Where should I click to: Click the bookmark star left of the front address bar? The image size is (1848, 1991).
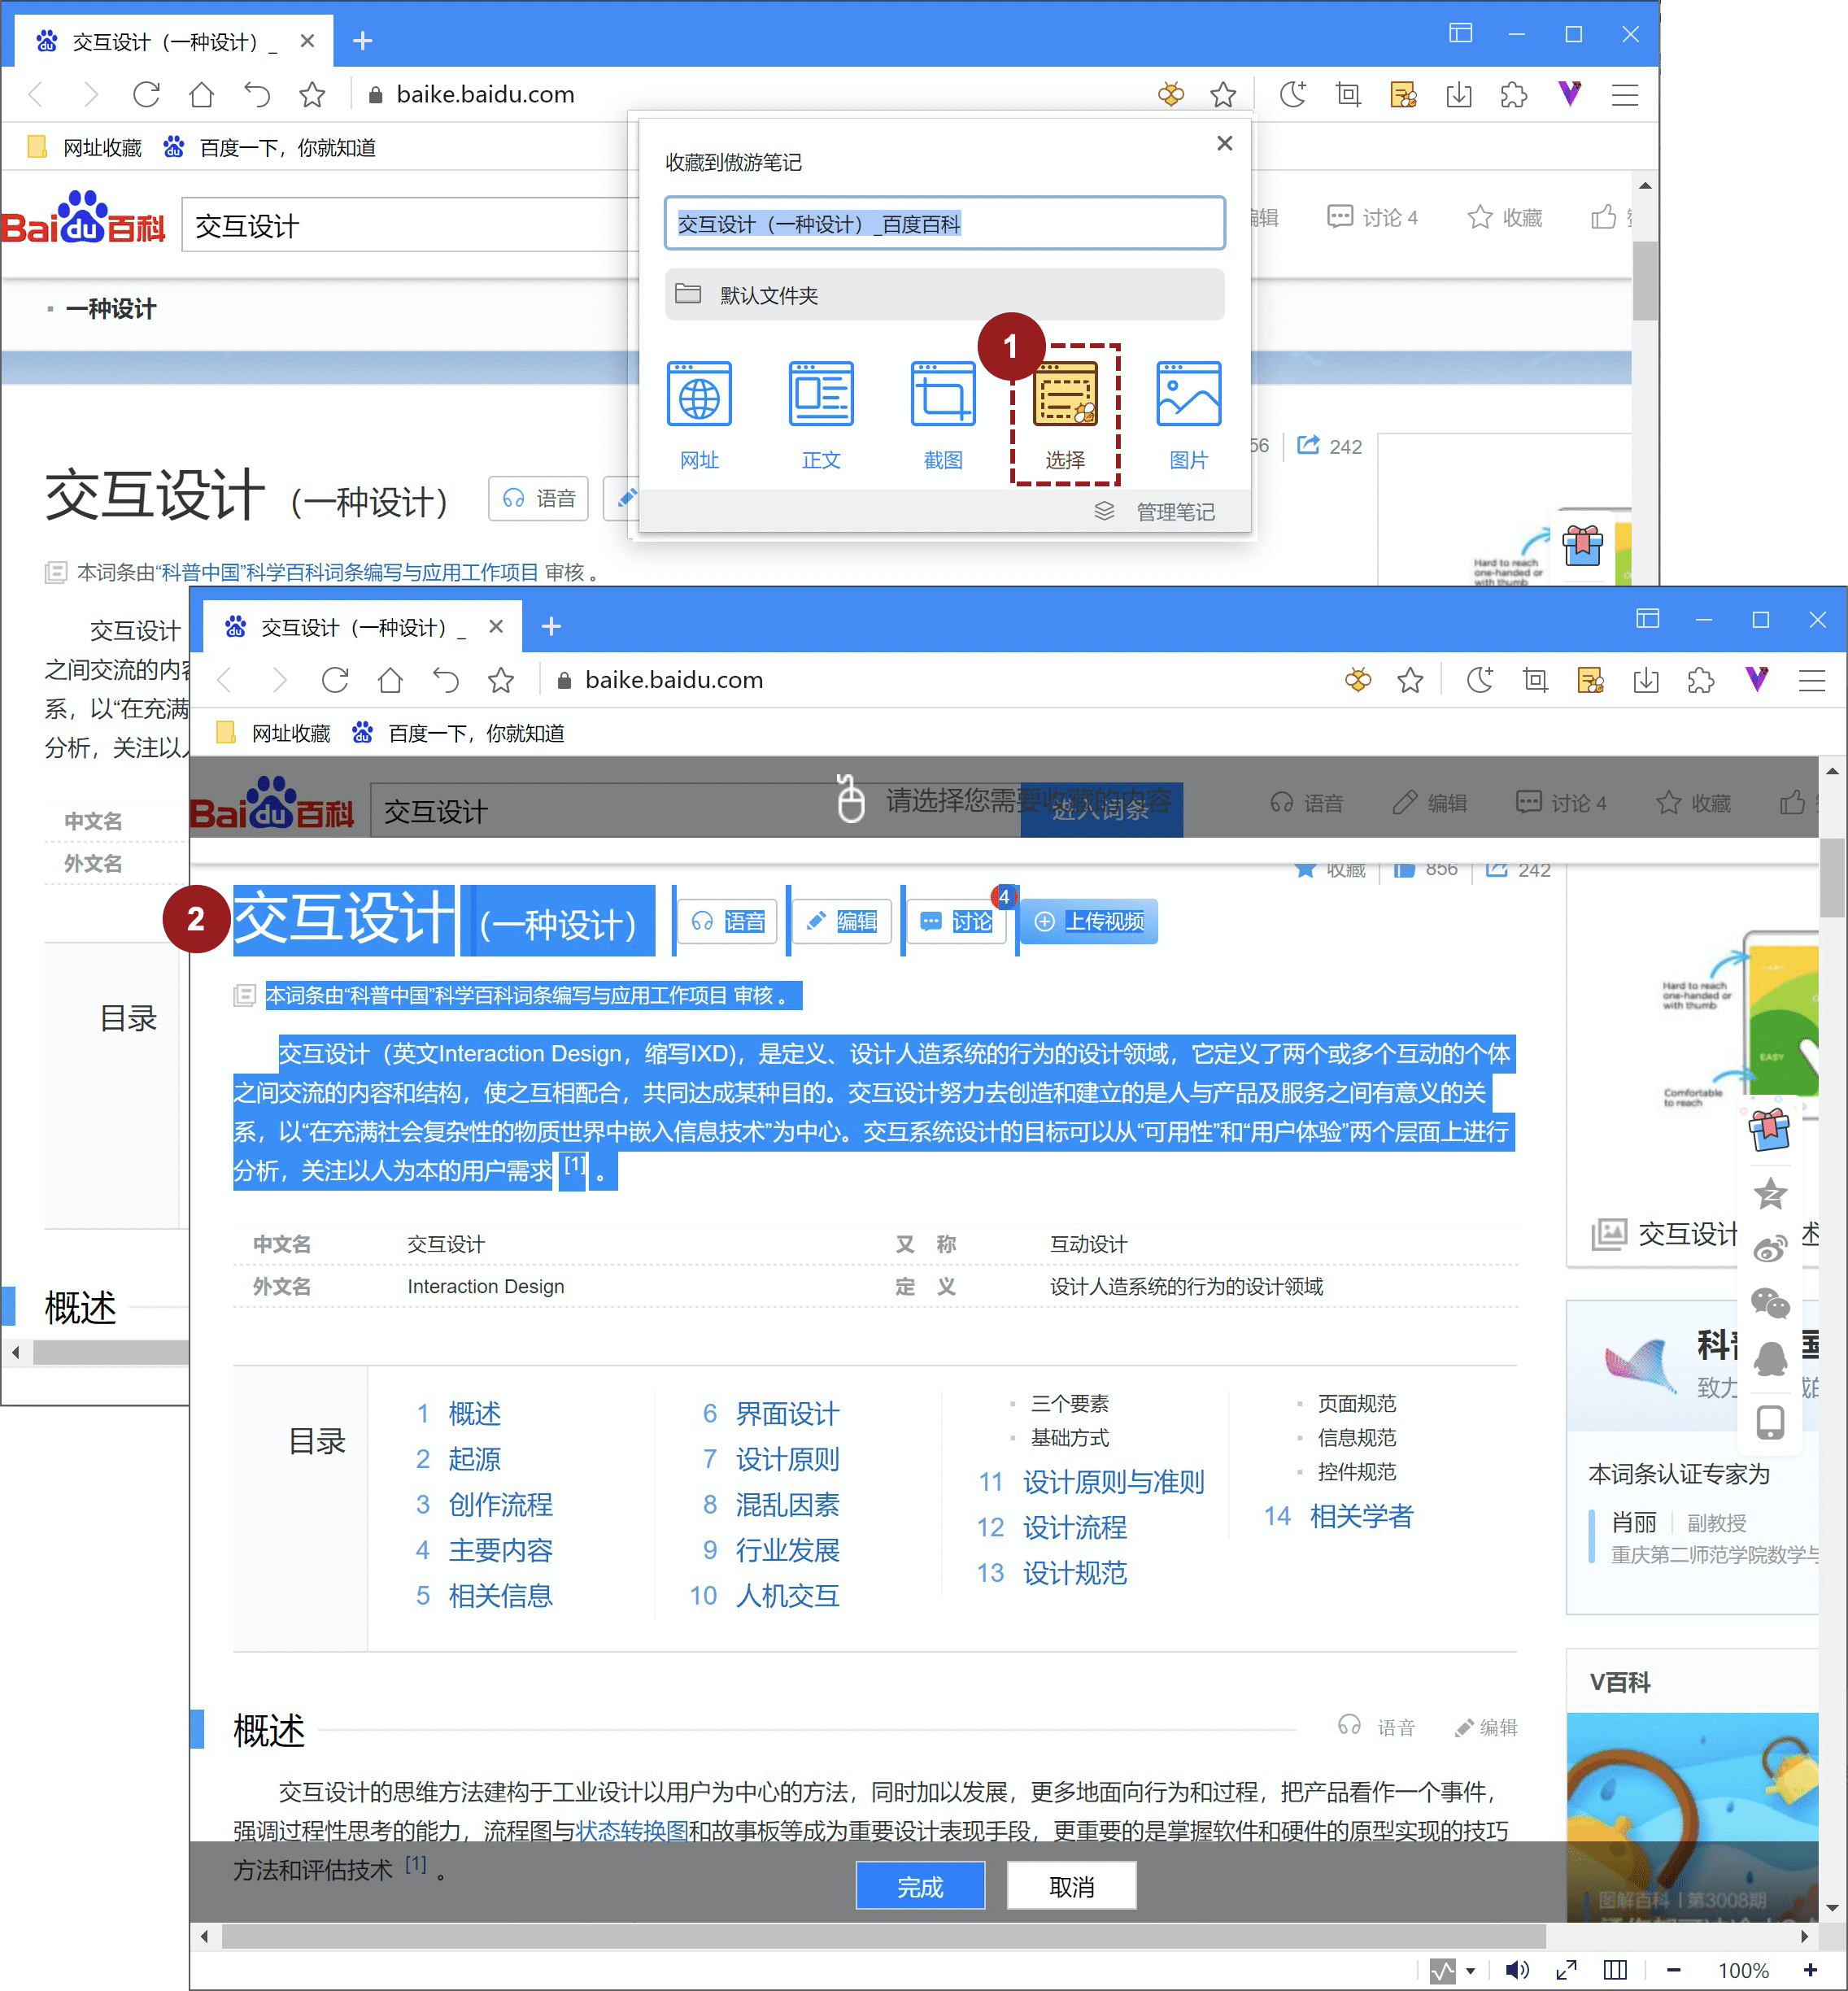[x=501, y=680]
